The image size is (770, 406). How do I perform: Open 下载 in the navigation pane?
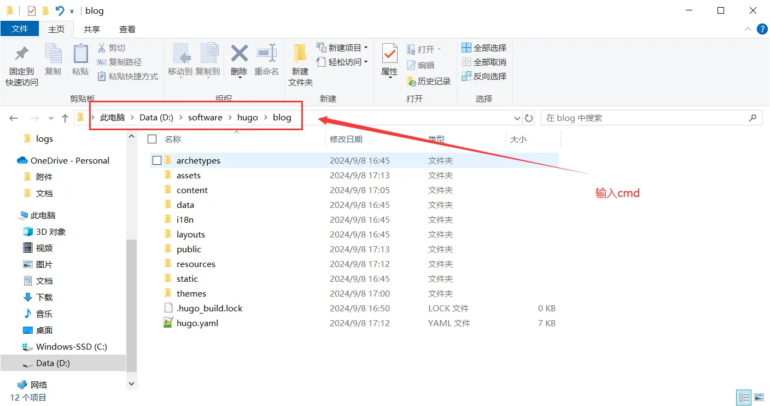pos(38,297)
